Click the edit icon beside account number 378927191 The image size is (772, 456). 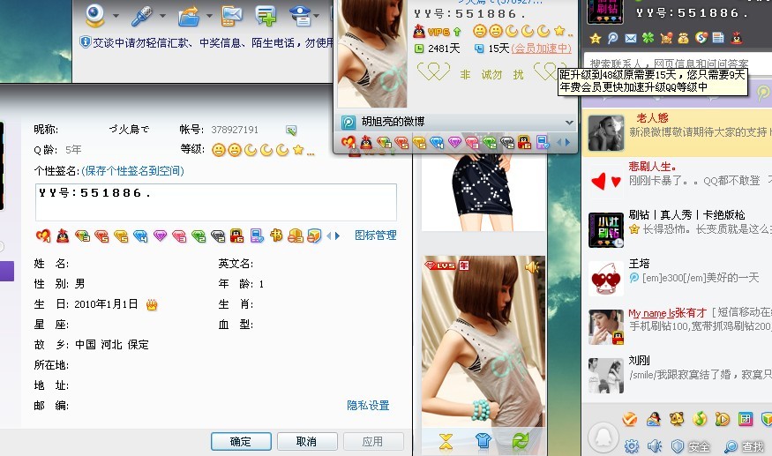pos(291,130)
